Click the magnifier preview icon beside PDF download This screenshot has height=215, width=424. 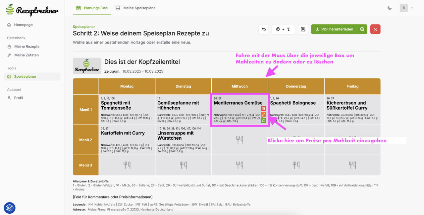click(x=362, y=29)
